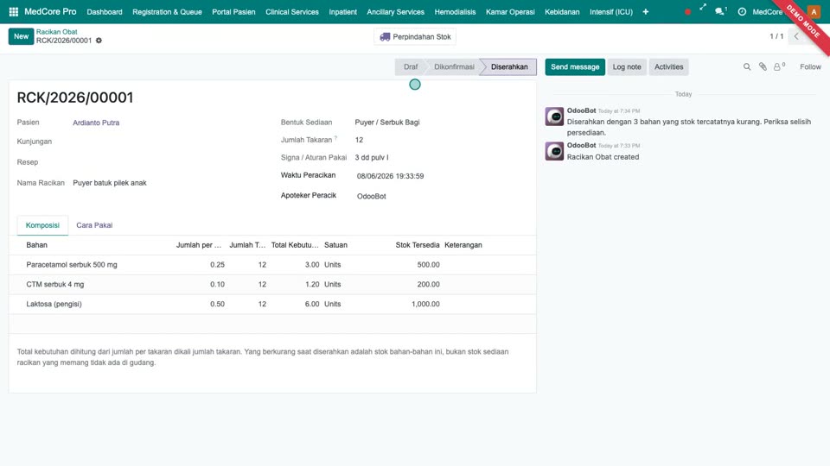
Task: Go to previous record with left chevron
Action: (796, 36)
